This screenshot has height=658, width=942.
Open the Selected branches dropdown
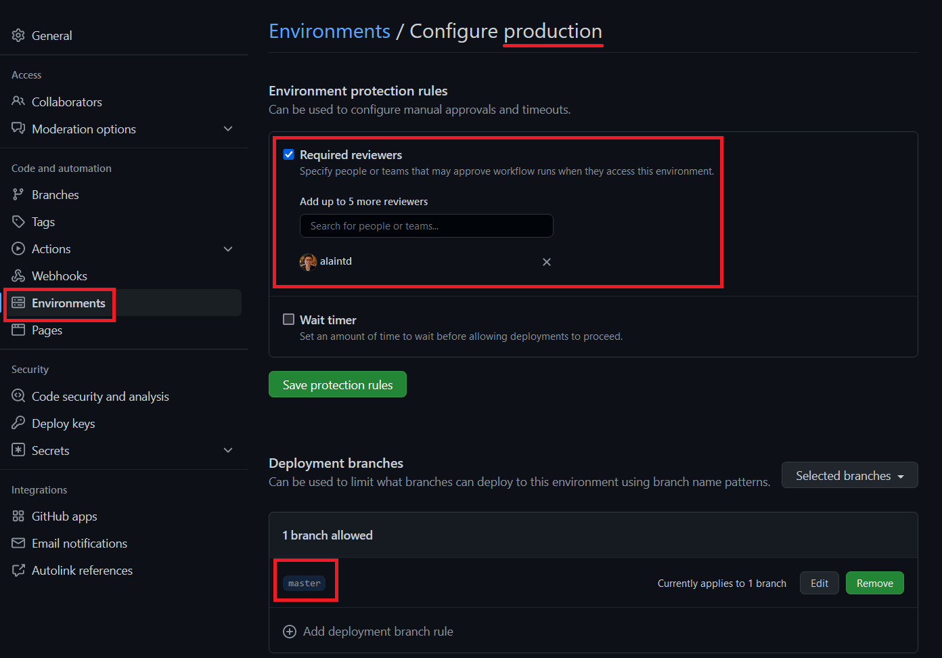[x=849, y=476]
